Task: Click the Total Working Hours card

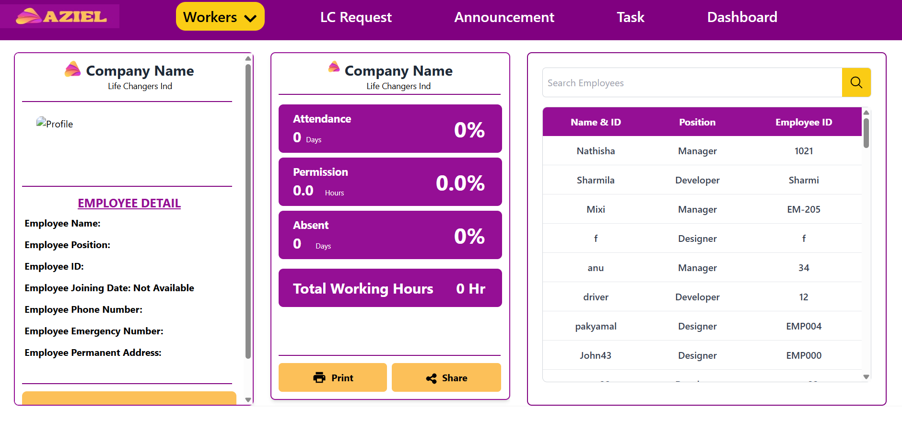Action: [x=390, y=288]
